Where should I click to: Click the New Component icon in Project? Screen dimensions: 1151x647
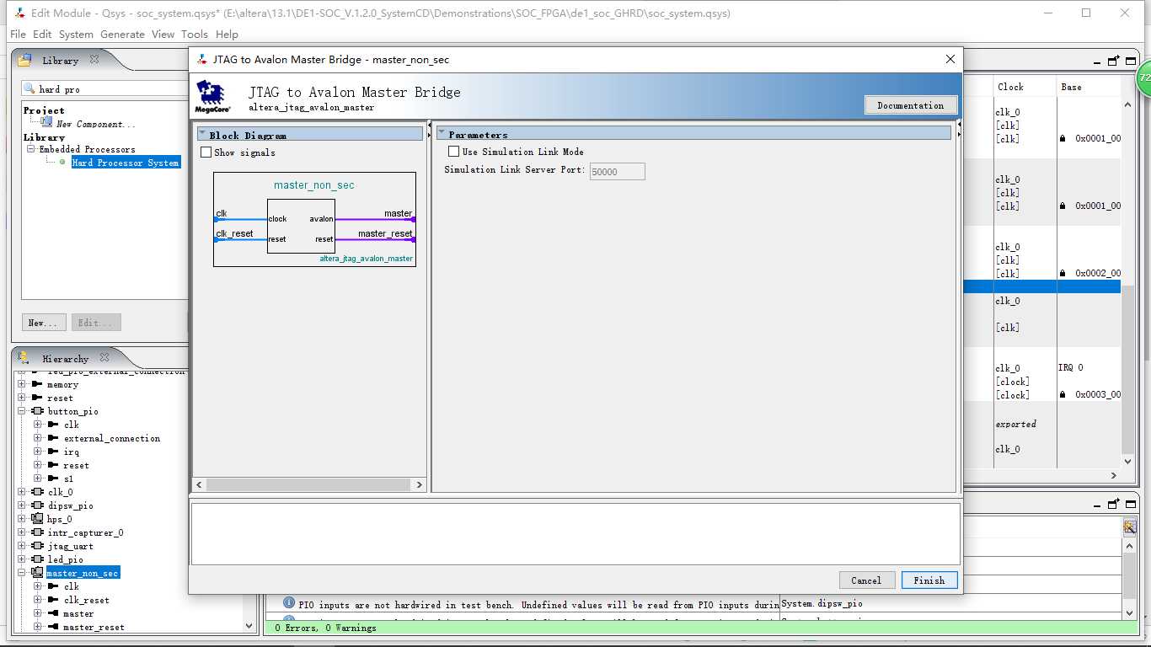pos(46,123)
